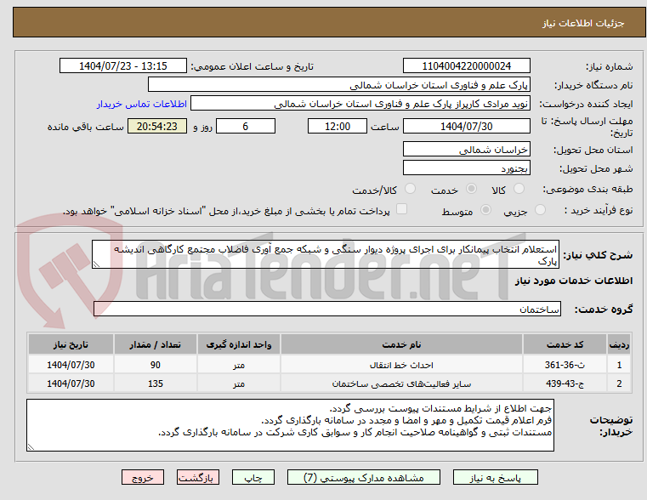Select the کالا radio button
Image resolution: width=647 pixels, height=500 pixels.
pos(519,189)
